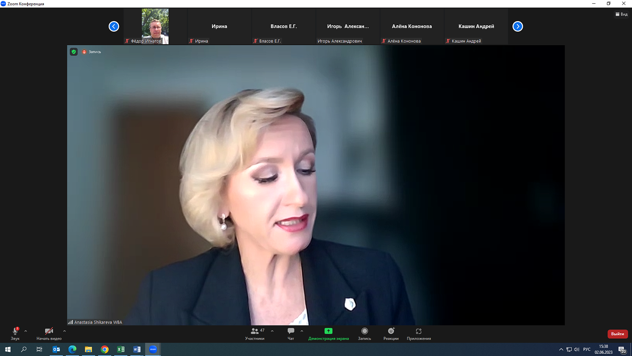This screenshot has height=356, width=632.
Task: Open the Реакции reactions menu
Action: (x=391, y=334)
